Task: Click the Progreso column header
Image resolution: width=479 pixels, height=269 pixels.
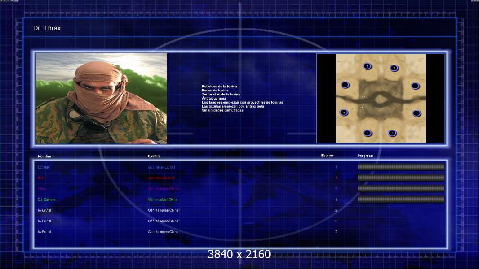Action: tap(365, 156)
